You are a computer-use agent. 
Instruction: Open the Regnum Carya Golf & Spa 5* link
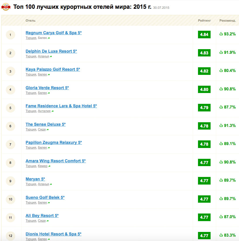(x=54, y=33)
